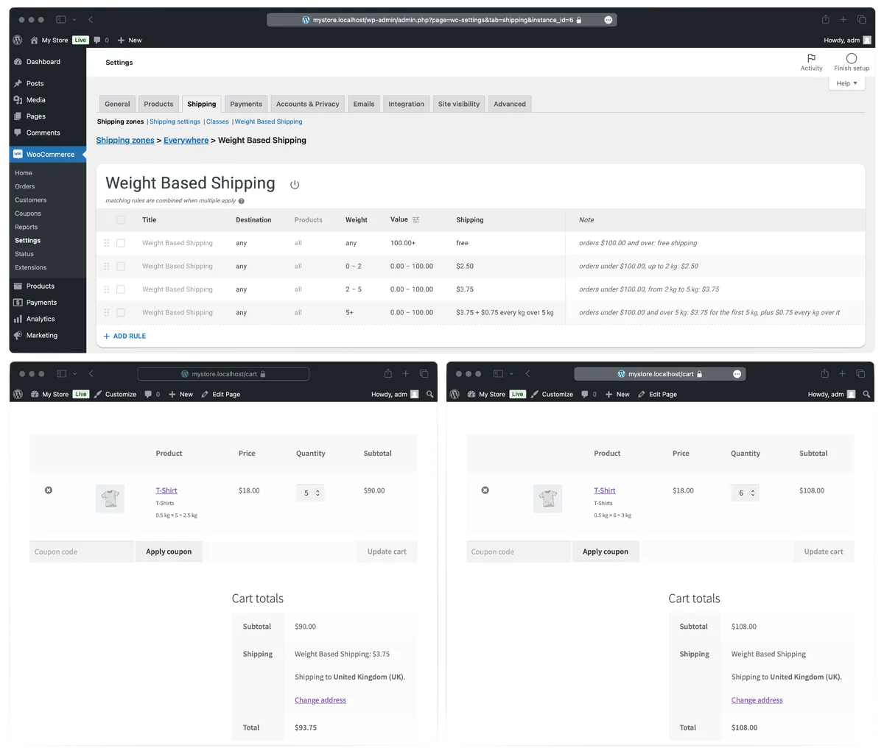This screenshot has width=884, height=754.
Task: Remove the T-Shirt from the $108.00 cart
Action: (x=485, y=490)
